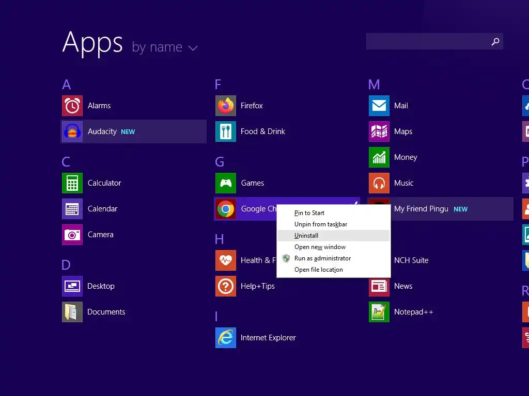
Task: Select the Google Chrome icon
Action: [226, 209]
